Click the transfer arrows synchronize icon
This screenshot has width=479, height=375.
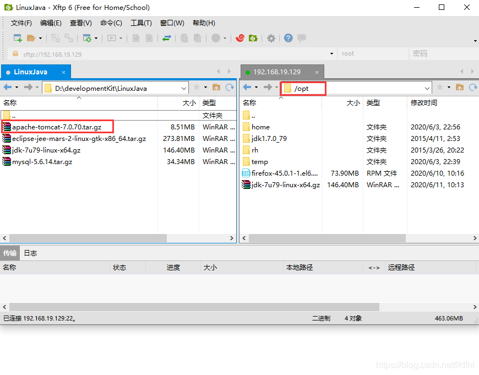click(167, 38)
